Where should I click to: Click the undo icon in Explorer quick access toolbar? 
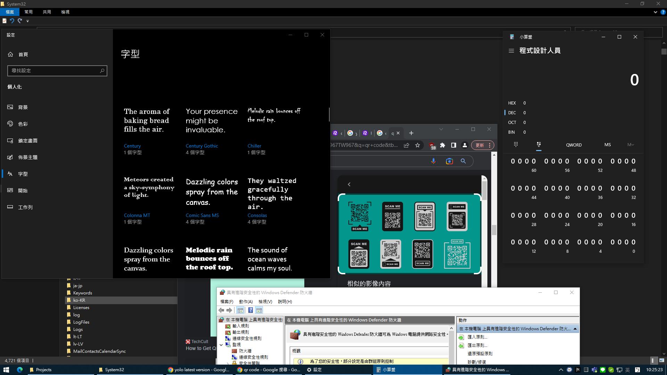tap(12, 21)
